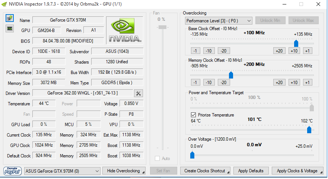This screenshot has height=179, width=328.
Task: Click the P-State field P8
Action: pyautogui.click(x=131, y=114)
